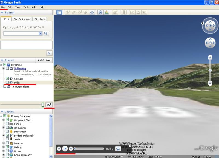Click the Add Placemark toolbar icon
The width and height of the screenshot is (219, 158).
click(67, 12)
